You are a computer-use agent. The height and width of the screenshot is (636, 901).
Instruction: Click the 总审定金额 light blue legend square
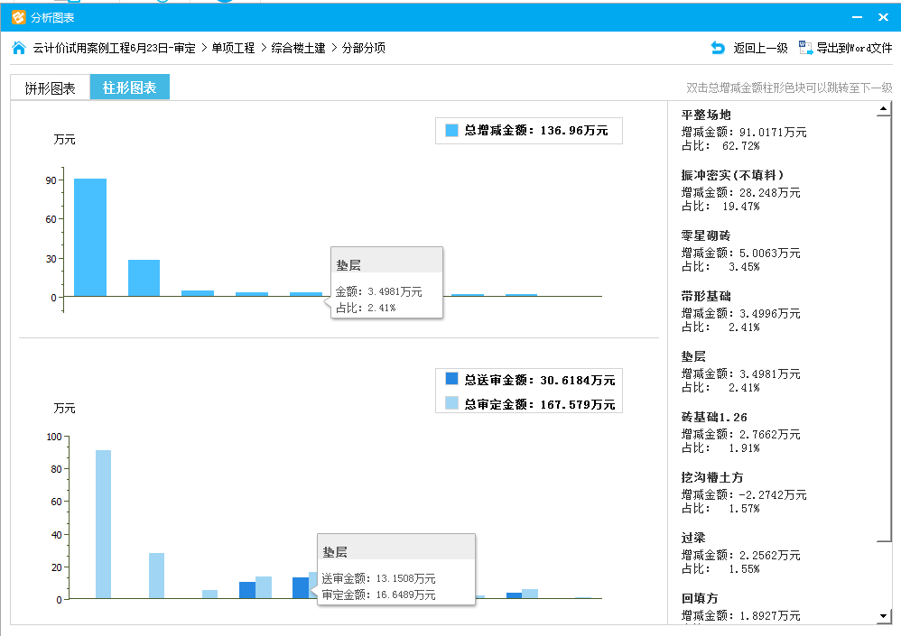[x=452, y=403]
